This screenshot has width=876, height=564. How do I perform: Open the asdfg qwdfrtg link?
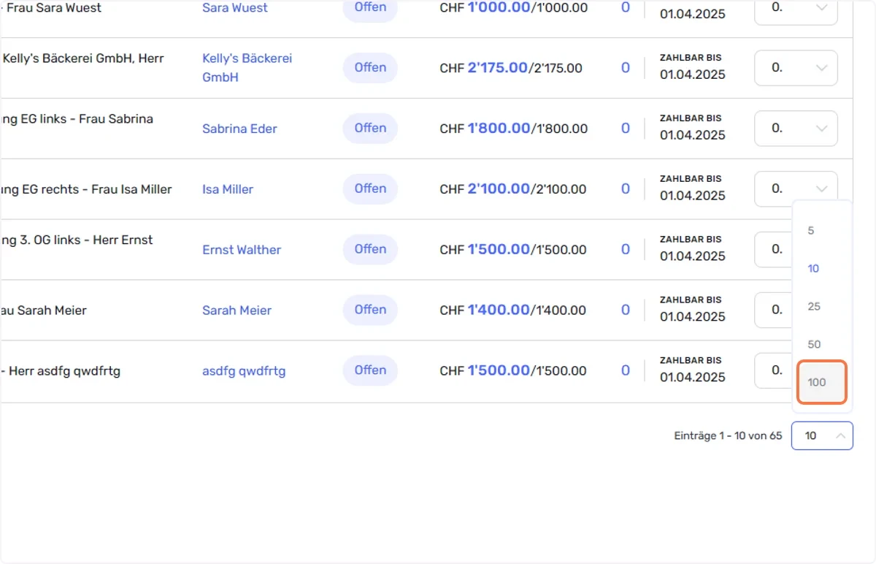(x=244, y=371)
